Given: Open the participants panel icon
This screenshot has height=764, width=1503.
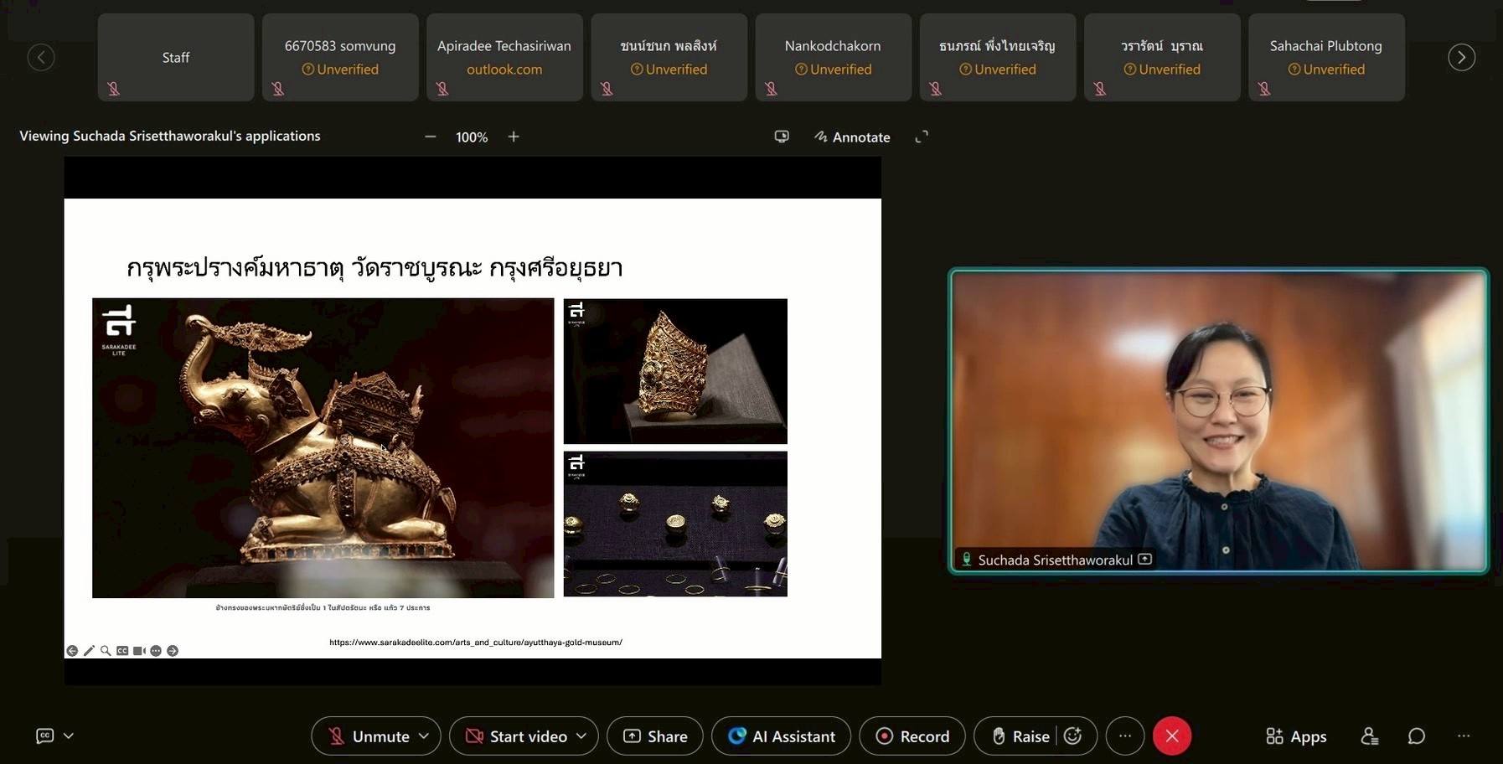Looking at the screenshot, I should (1369, 736).
